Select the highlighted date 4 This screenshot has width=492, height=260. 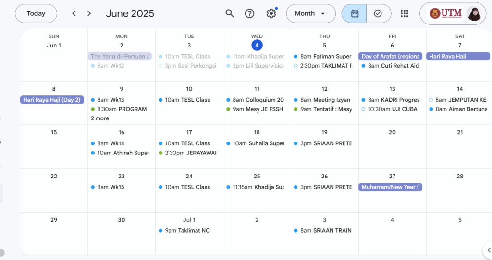point(257,46)
